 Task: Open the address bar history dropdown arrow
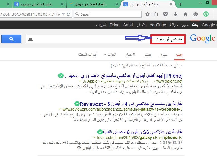coord(64,14)
